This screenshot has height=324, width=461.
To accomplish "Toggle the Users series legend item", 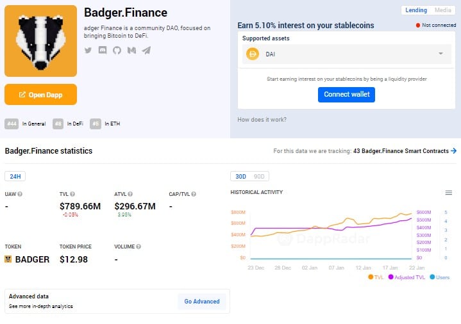I will tap(440, 277).
